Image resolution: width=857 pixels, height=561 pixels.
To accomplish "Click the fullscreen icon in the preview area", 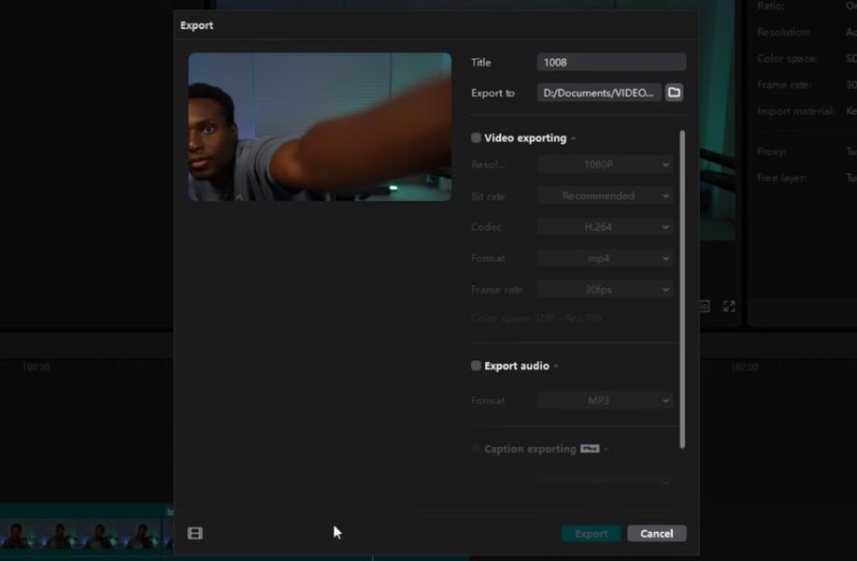I will pos(729,306).
